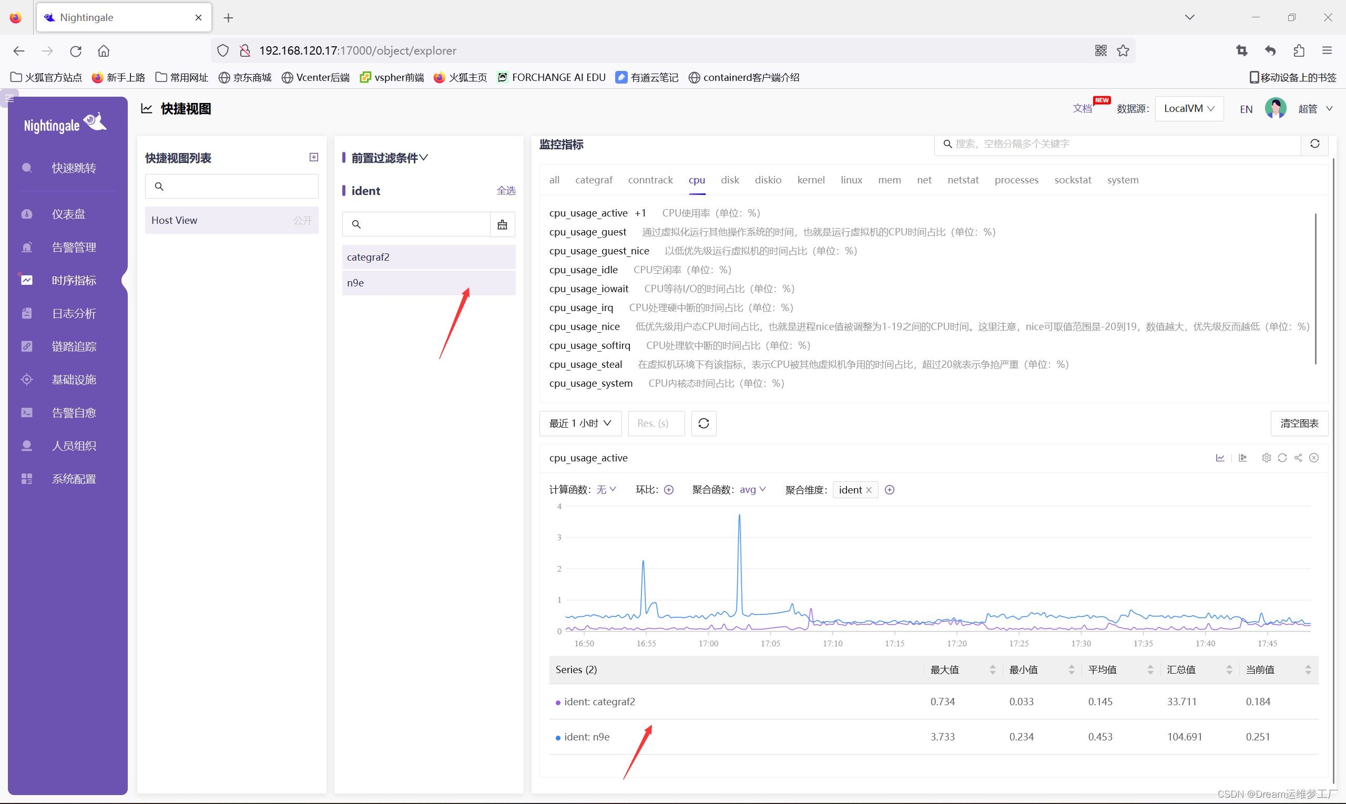Expand the avg aggregation function dropdown
Screen dimensions: 1346x804
752,490
